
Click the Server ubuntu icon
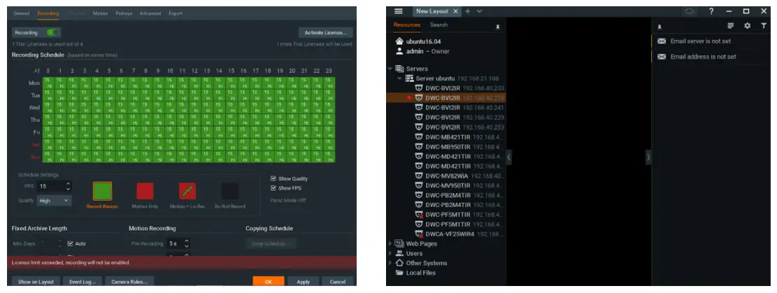tap(409, 78)
